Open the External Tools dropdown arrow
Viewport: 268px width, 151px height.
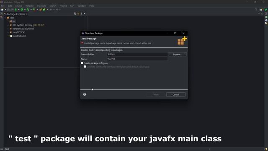click(x=37, y=9)
